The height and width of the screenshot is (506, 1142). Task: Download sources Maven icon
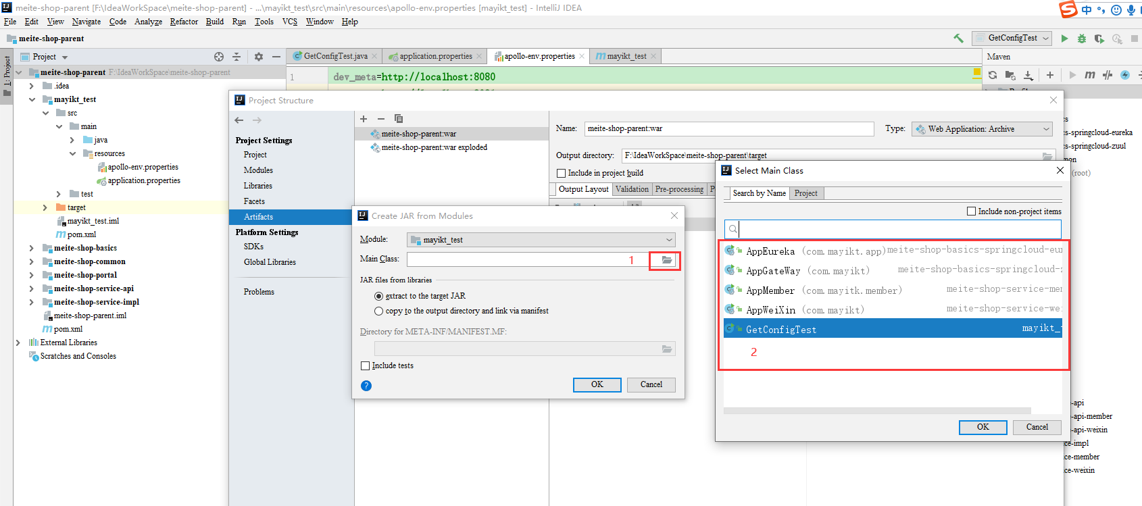point(1028,75)
